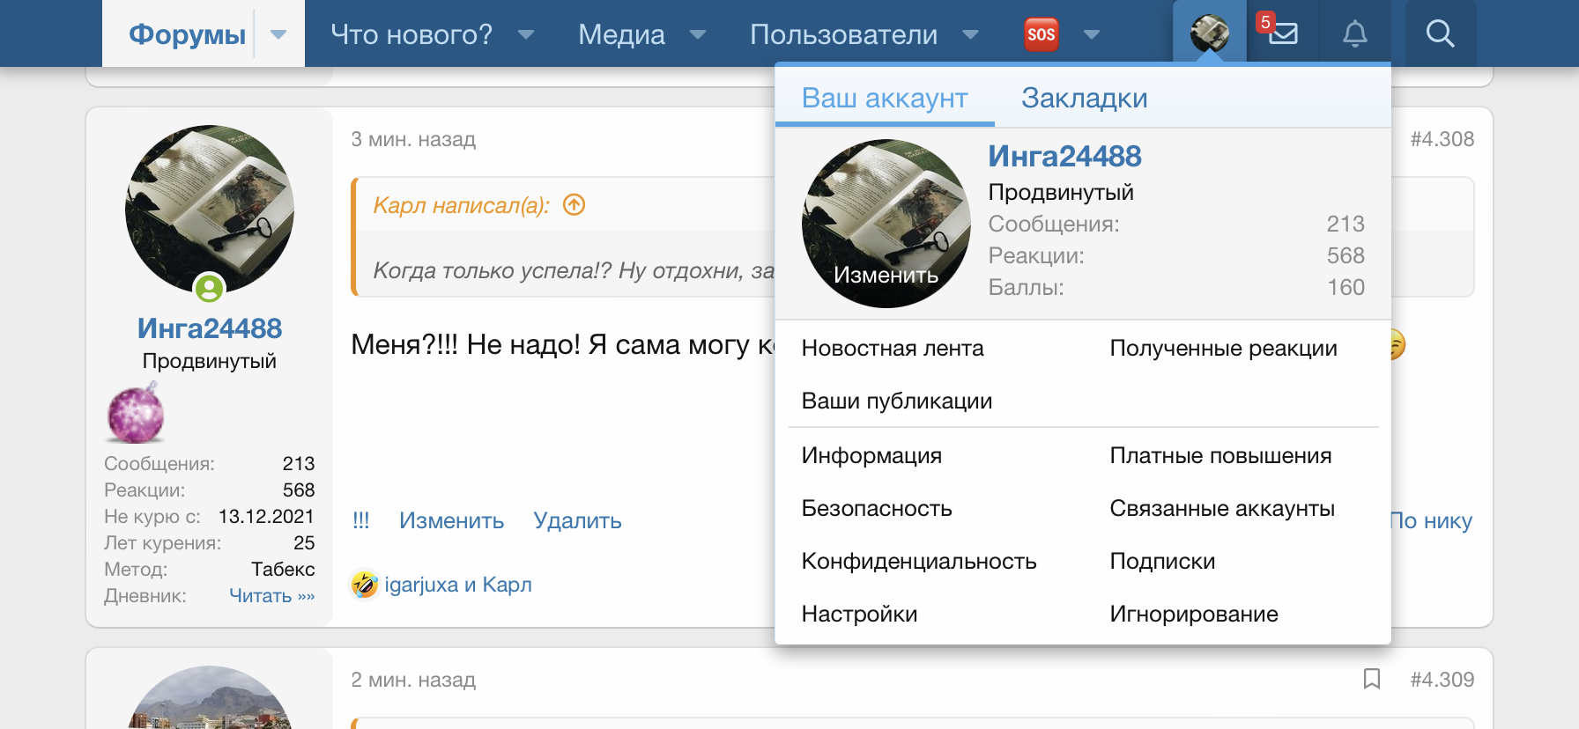Open the notifications bell

1354,34
